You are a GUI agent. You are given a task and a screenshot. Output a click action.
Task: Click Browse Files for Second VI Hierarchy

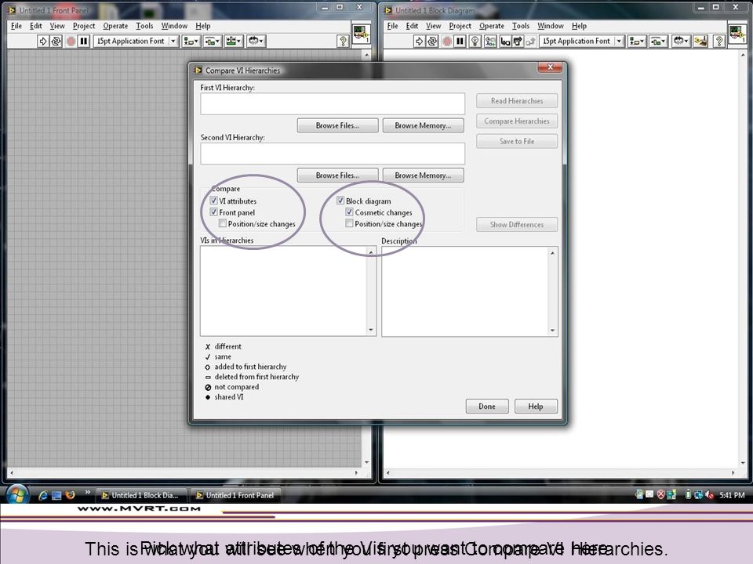pos(337,175)
